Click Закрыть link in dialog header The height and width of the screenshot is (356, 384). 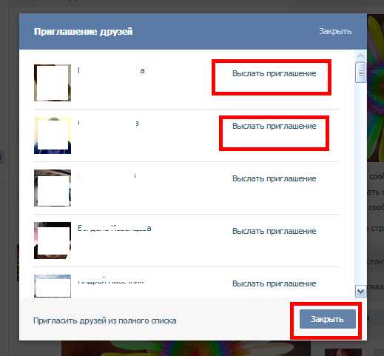click(335, 31)
